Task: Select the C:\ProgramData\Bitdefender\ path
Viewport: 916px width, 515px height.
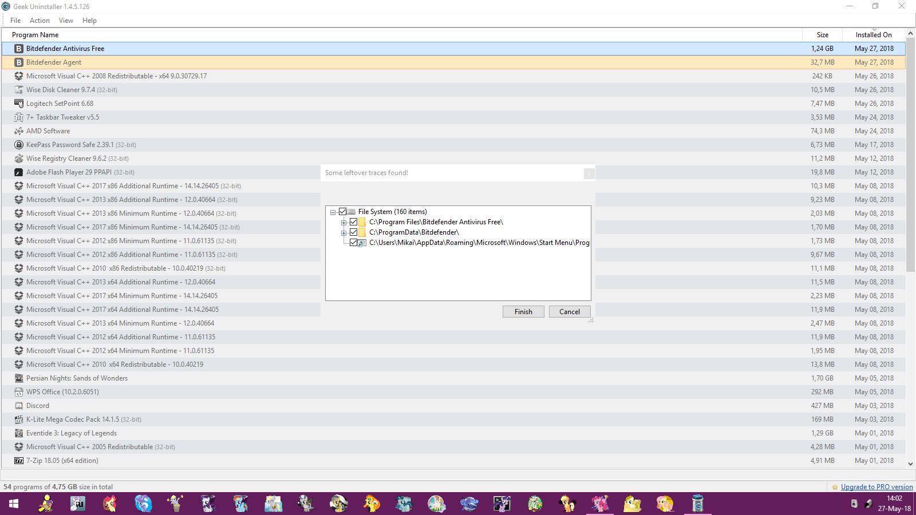Action: 414,232
